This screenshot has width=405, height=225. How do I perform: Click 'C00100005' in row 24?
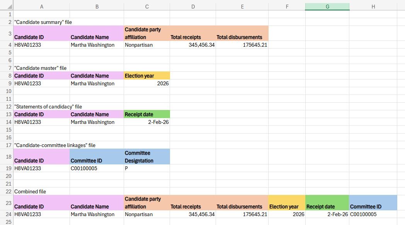coord(373,214)
